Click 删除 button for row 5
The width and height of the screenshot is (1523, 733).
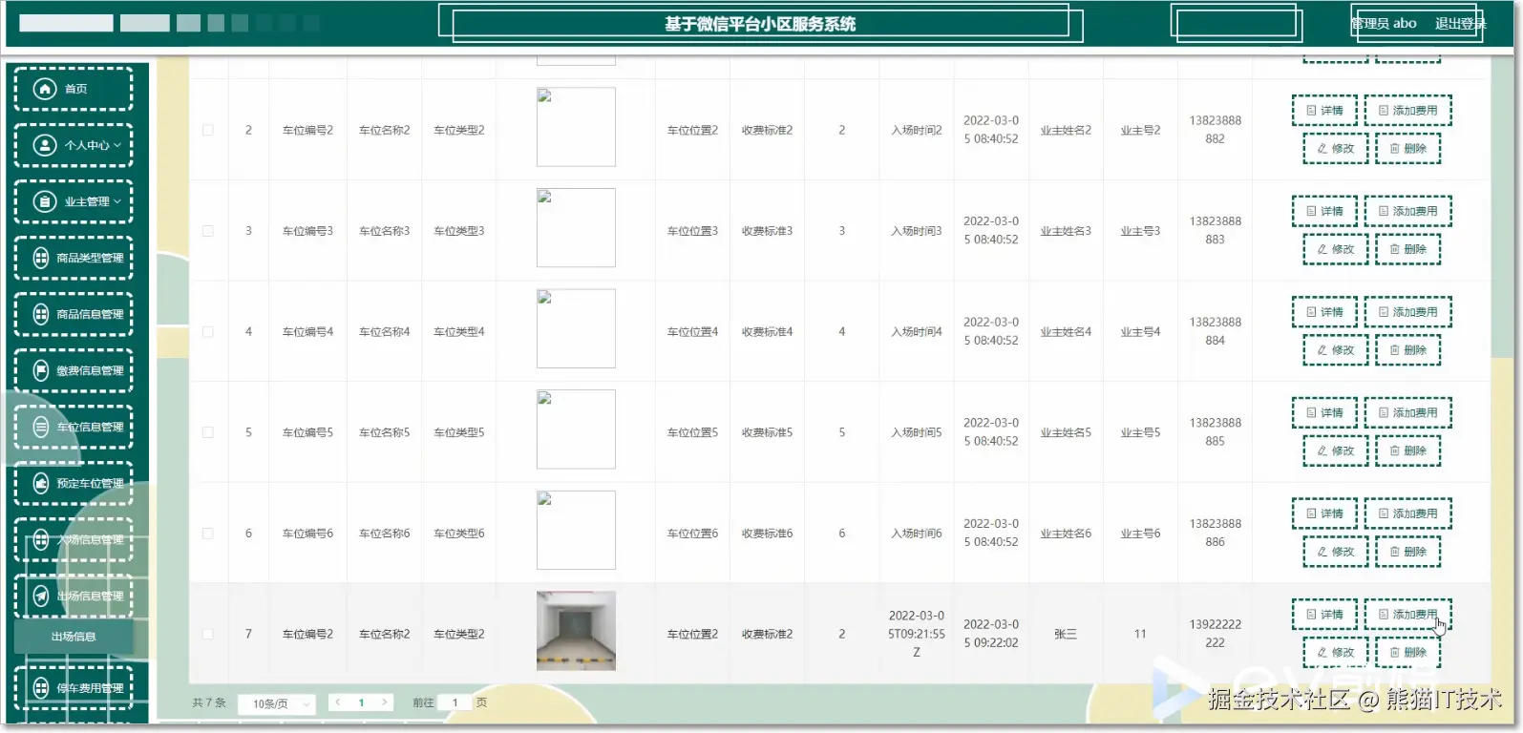pyautogui.click(x=1408, y=450)
